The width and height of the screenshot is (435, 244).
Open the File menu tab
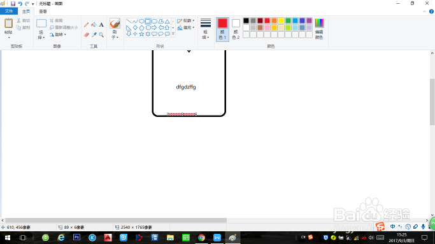point(9,11)
